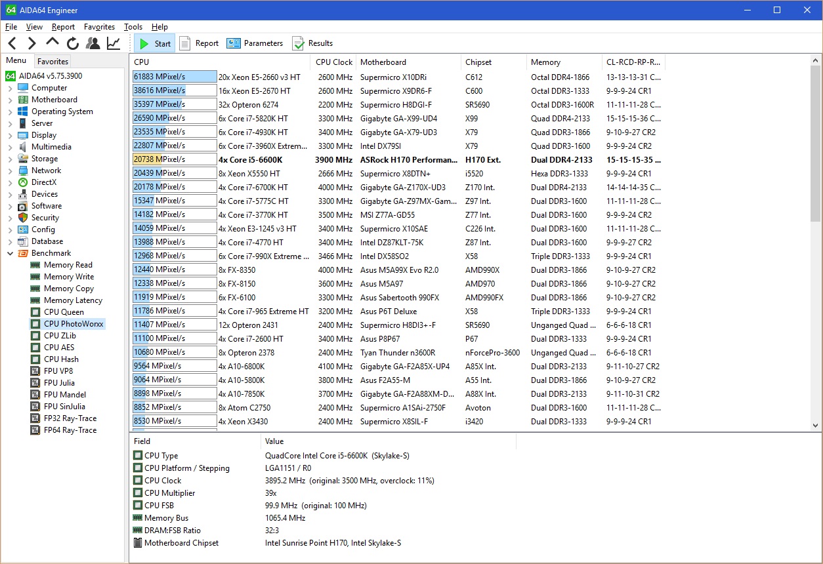Open the Report toolbar button
The height and width of the screenshot is (564, 823).
coord(200,43)
